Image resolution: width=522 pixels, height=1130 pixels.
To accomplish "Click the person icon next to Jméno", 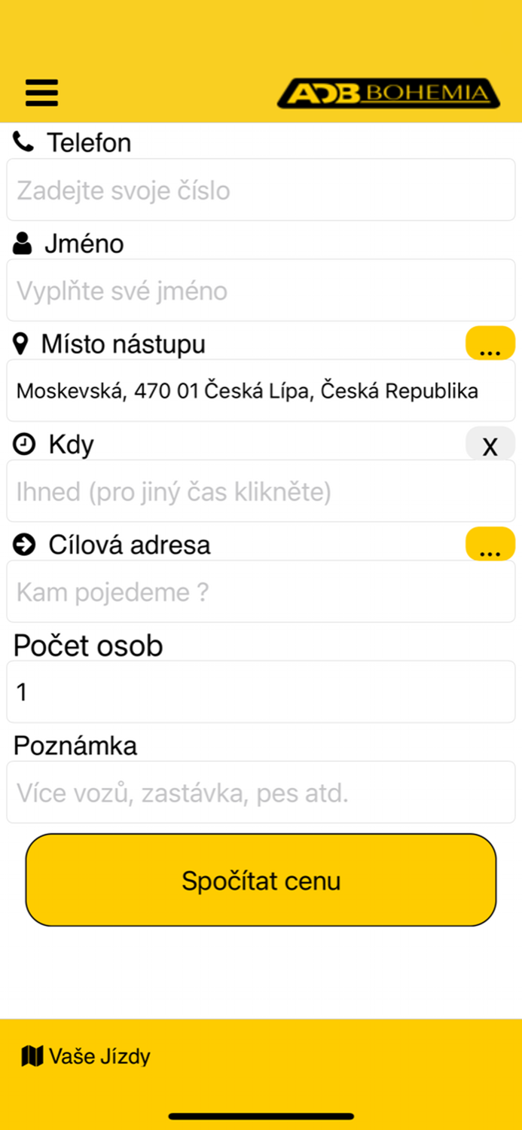I will point(20,243).
